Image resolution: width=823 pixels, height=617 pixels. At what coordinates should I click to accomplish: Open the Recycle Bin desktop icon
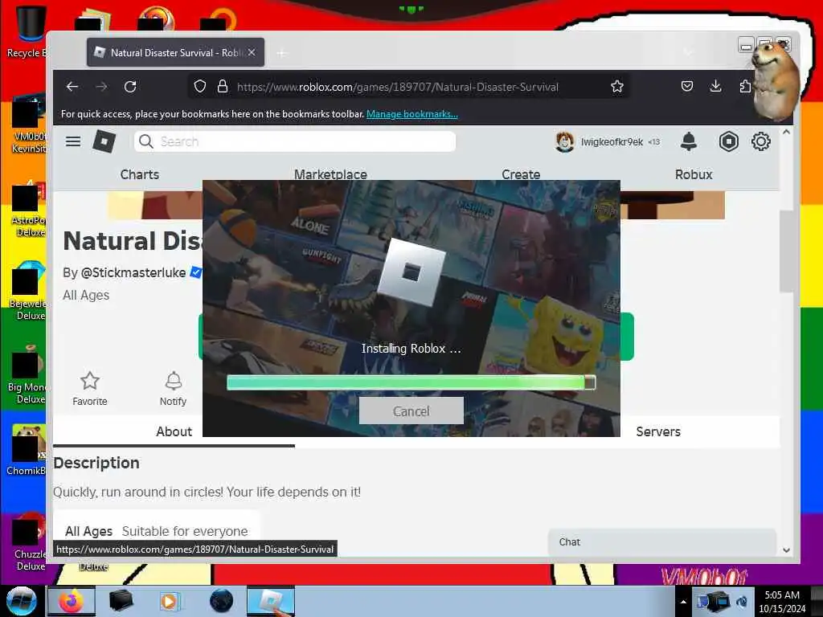(x=28, y=31)
